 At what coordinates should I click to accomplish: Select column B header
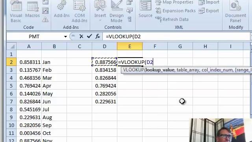[x=54, y=47]
